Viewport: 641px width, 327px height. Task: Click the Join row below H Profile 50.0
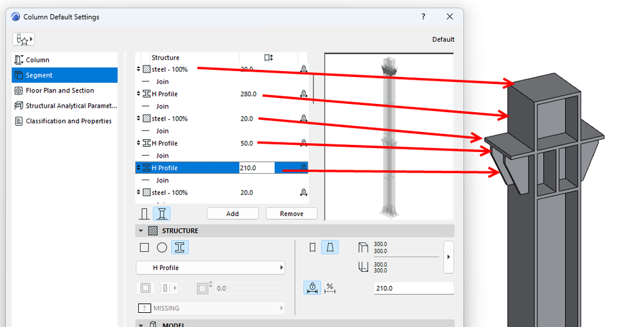222,156
